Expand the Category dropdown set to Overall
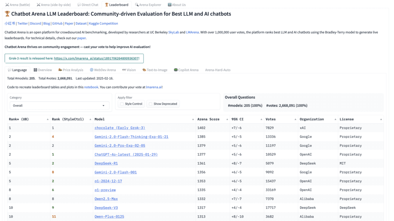The height and width of the screenshot is (221, 394). (x=59, y=105)
